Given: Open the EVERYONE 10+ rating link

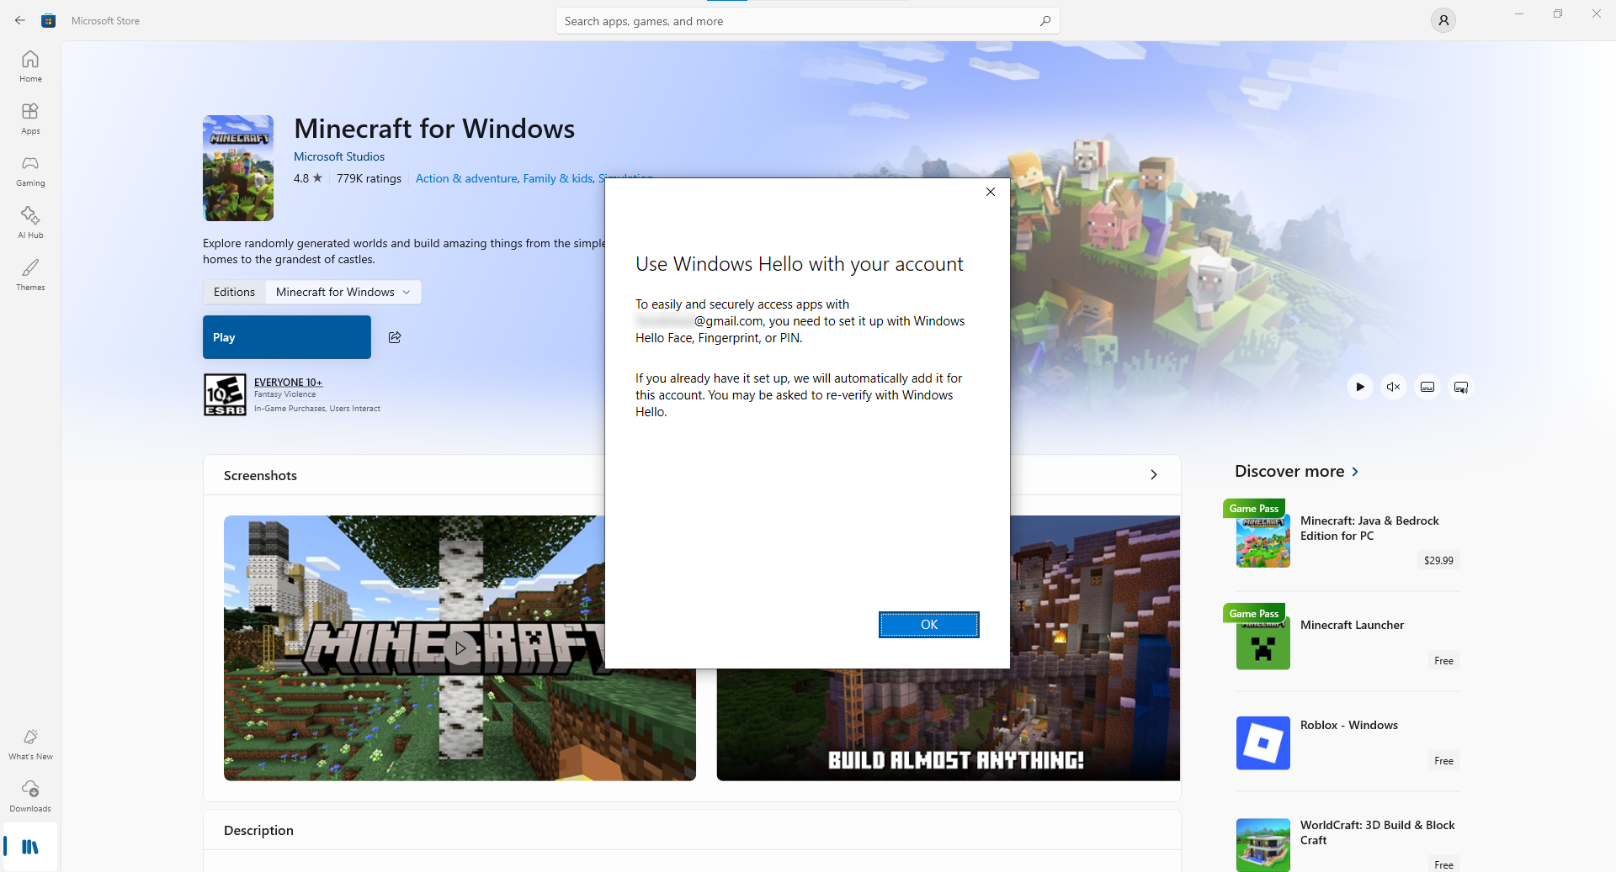Looking at the screenshot, I should pos(288,382).
